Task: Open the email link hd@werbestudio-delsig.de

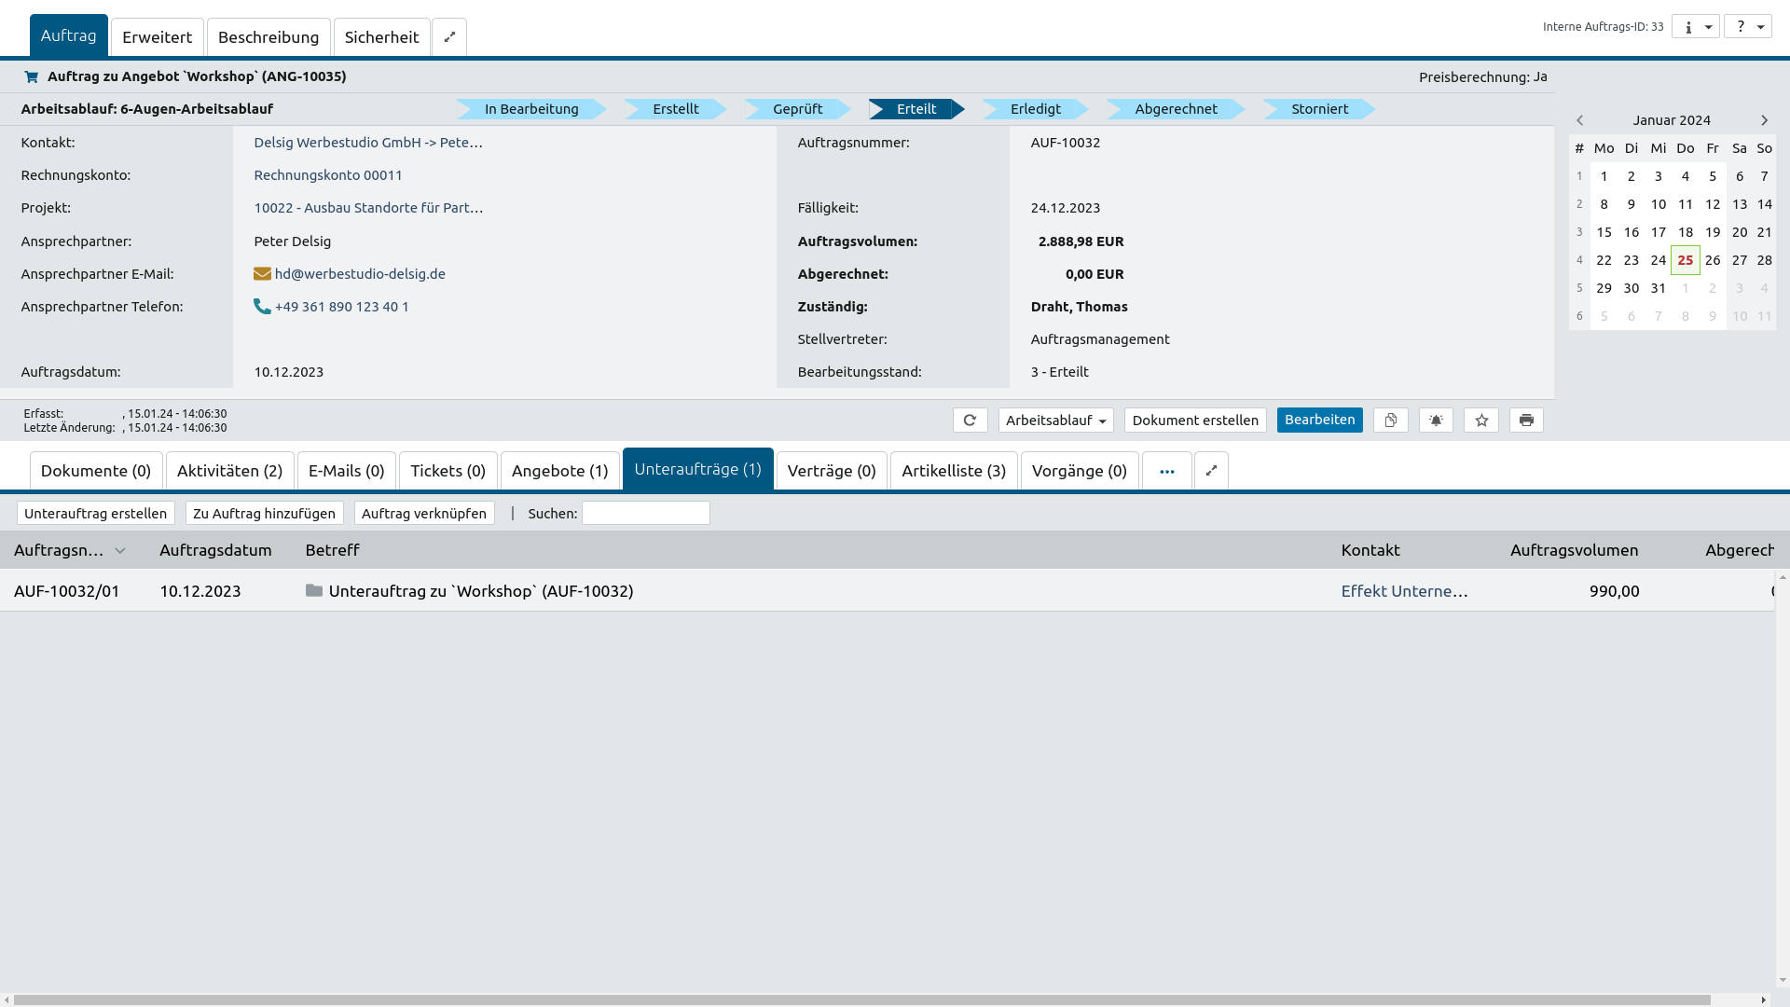Action: [360, 274]
